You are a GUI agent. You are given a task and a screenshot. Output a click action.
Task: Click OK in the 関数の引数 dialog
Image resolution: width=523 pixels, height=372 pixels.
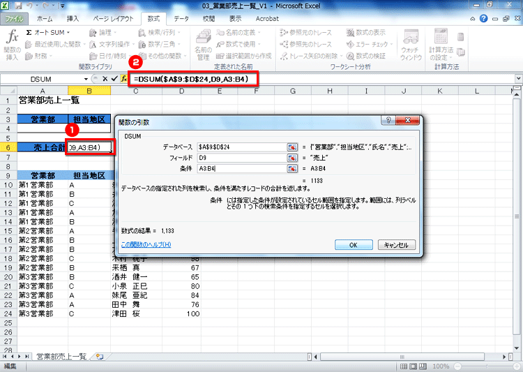[x=354, y=245]
